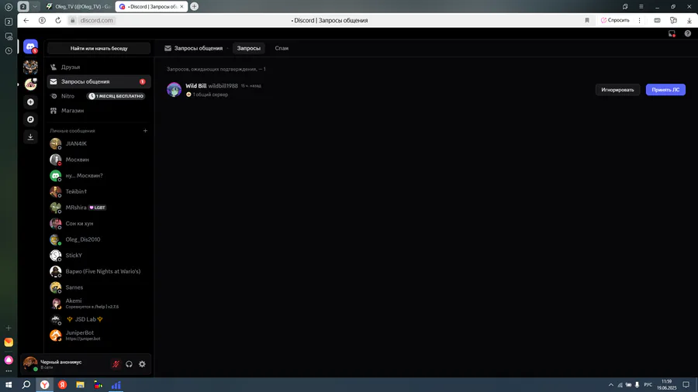The height and width of the screenshot is (392, 698).
Task: Open the Друзья friends section
Action: tap(98, 67)
